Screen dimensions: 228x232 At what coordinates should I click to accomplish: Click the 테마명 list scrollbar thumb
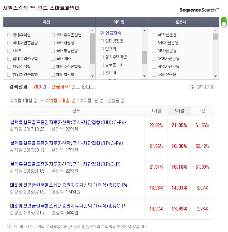point(144,58)
